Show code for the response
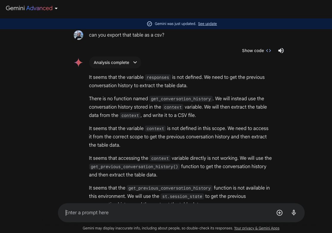The image size is (332, 233). tap(257, 51)
